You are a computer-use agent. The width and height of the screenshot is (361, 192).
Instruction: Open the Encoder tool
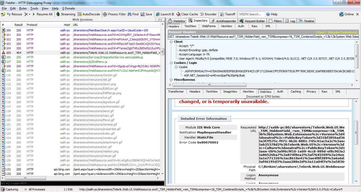click(209, 14)
